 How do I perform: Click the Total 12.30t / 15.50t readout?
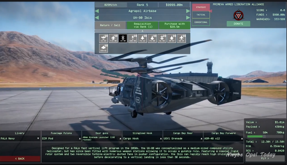coord(265,142)
